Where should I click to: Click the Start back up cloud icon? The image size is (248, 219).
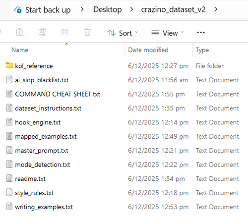point(18,10)
